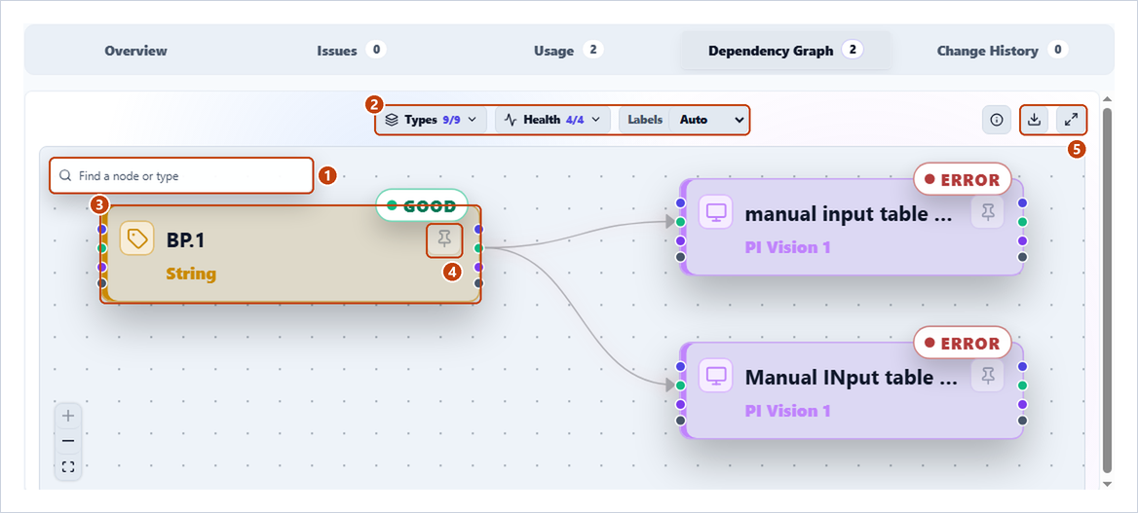Click the String type label on BP.1
This screenshot has width=1138, height=513.
click(x=191, y=275)
